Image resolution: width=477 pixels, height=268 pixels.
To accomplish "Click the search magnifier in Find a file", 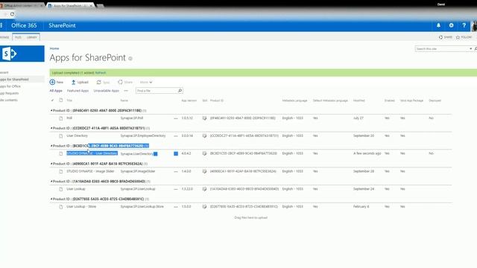I will (180, 91).
